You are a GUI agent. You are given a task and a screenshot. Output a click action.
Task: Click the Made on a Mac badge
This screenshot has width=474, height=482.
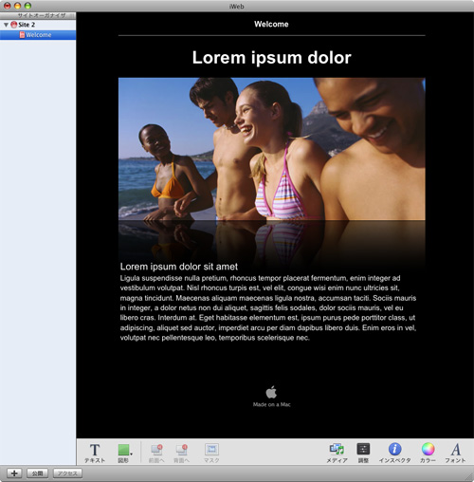[271, 397]
